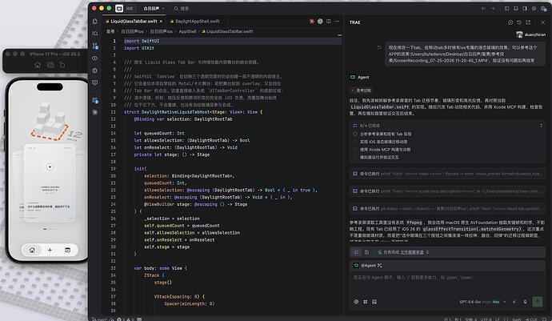Click the simulator rotate/share icon
Viewport: 552px width, 321px height.
pyautogui.click(x=62, y=65)
